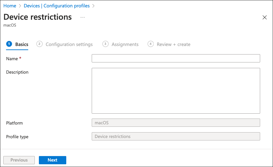The height and width of the screenshot is (167, 273).
Task: Focus the Name text field
Action: (x=176, y=58)
